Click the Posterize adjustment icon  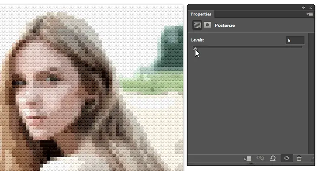tap(197, 25)
